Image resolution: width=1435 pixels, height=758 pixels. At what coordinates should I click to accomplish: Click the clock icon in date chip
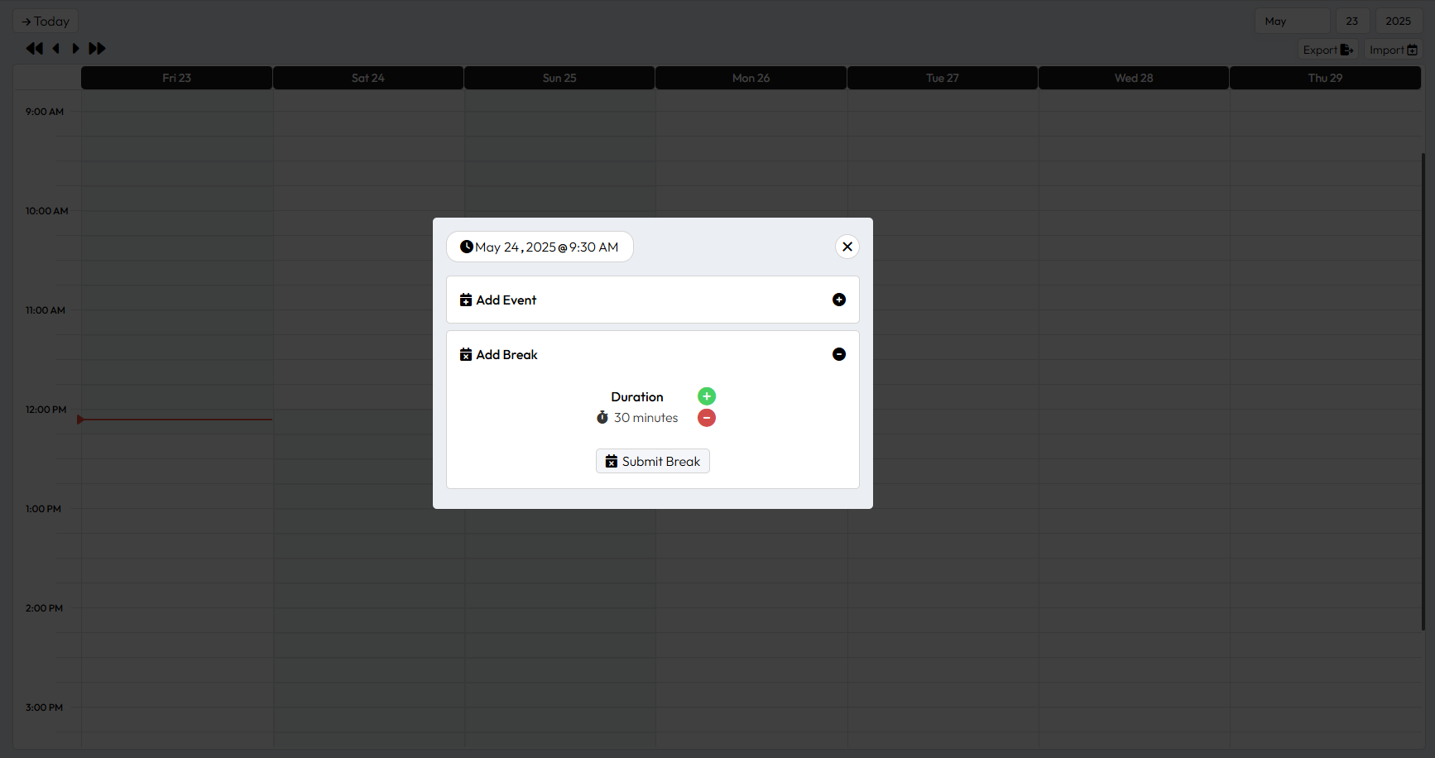tap(467, 247)
